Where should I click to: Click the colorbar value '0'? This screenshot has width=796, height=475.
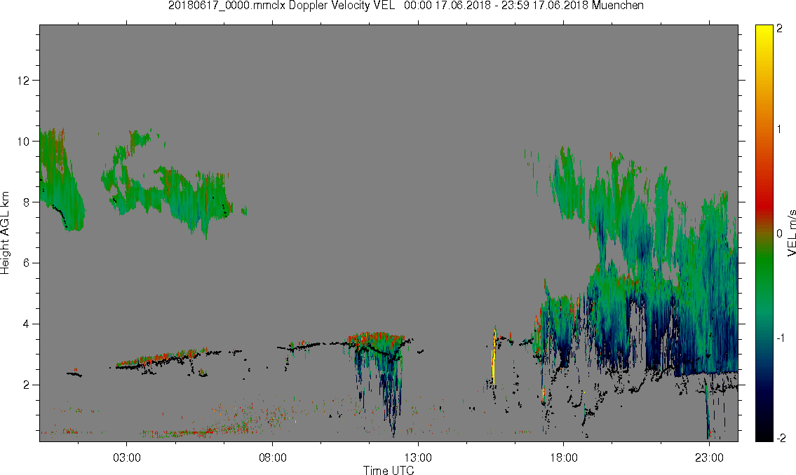point(780,234)
